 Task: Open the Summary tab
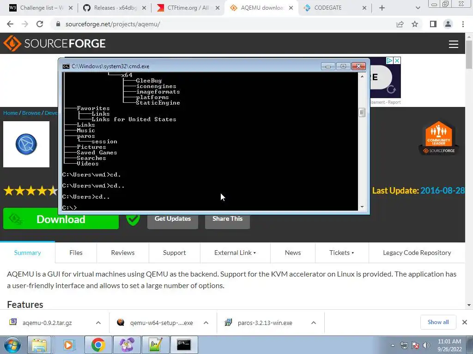click(27, 253)
